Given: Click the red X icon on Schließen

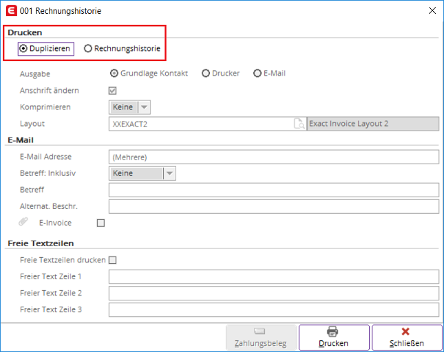Looking at the screenshot, I should tap(405, 331).
